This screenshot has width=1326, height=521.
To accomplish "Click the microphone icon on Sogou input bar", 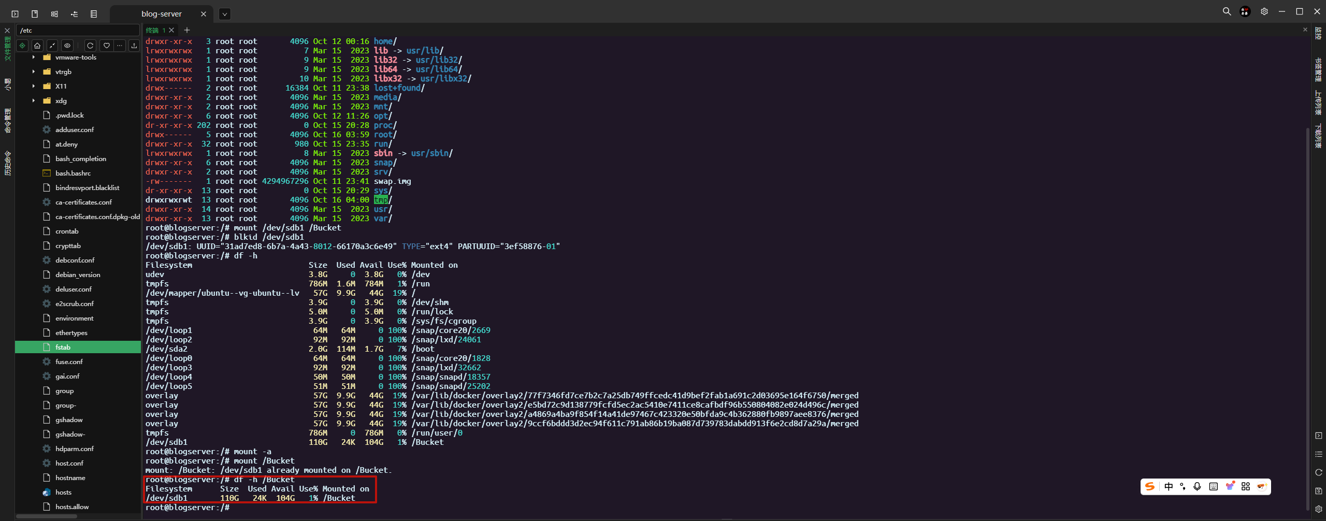I will click(x=1197, y=486).
